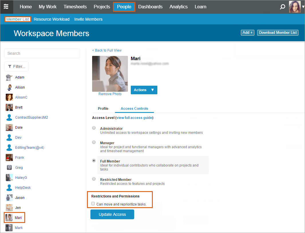Open Invite Members

point(88,19)
